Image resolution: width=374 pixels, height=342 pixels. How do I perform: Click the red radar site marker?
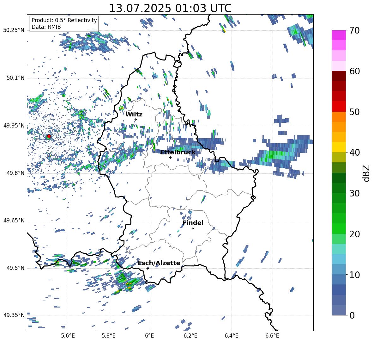(49, 136)
